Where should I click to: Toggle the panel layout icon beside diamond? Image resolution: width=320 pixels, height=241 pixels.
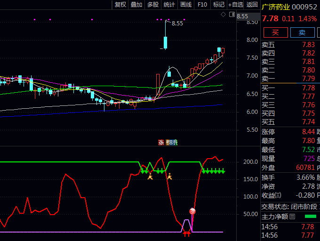tap(232, 15)
